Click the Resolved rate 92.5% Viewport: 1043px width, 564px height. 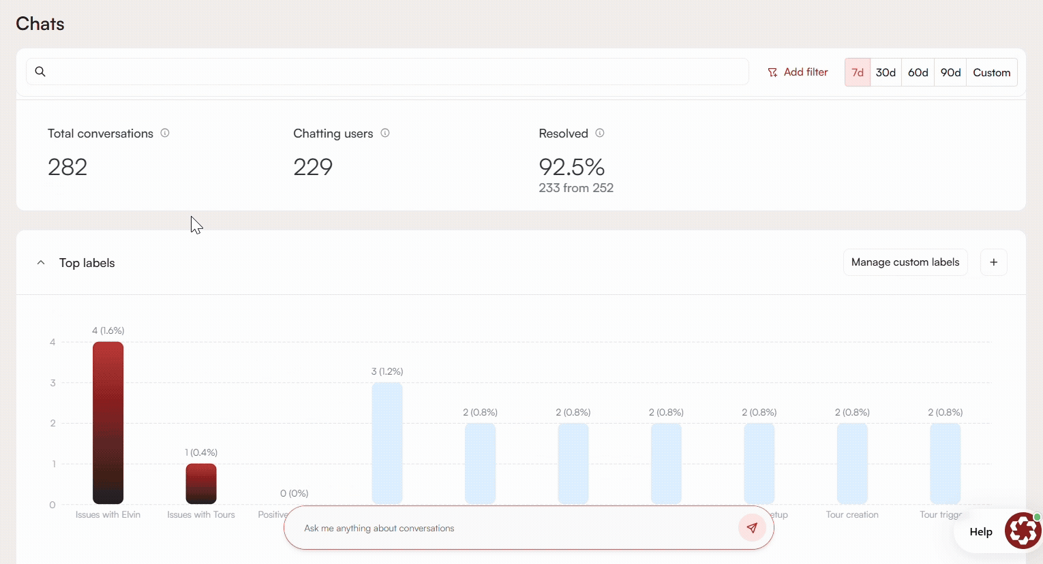(x=572, y=167)
